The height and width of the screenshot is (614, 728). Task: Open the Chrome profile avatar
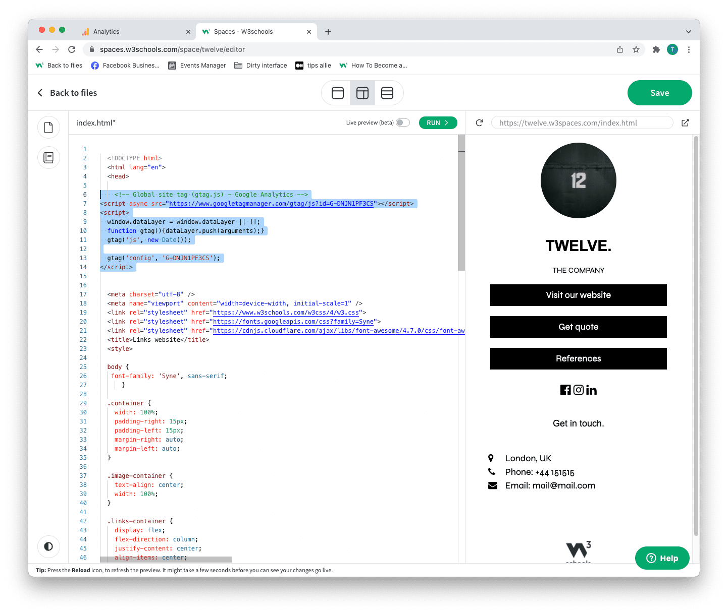click(x=672, y=49)
